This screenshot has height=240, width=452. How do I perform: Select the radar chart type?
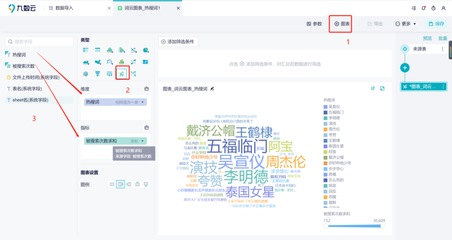click(86, 74)
